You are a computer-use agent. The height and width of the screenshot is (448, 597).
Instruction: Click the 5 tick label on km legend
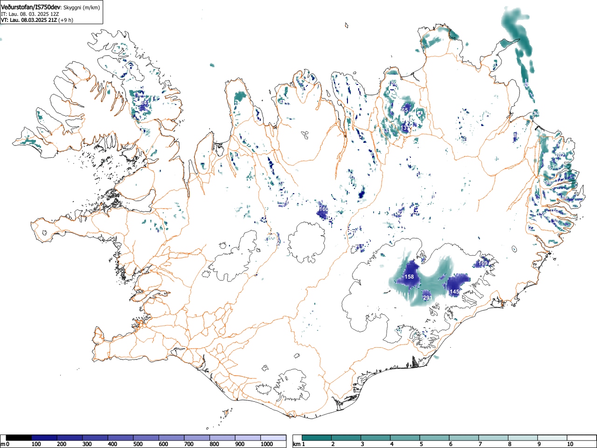tap(421, 444)
